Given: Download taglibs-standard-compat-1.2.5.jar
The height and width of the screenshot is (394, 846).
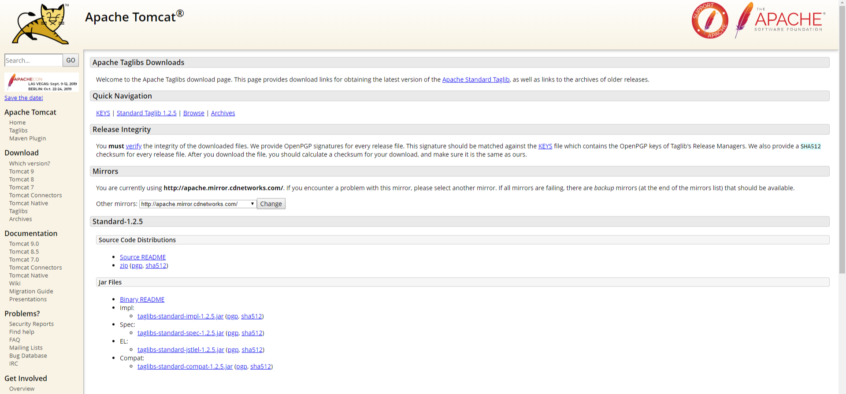Looking at the screenshot, I should [185, 367].
